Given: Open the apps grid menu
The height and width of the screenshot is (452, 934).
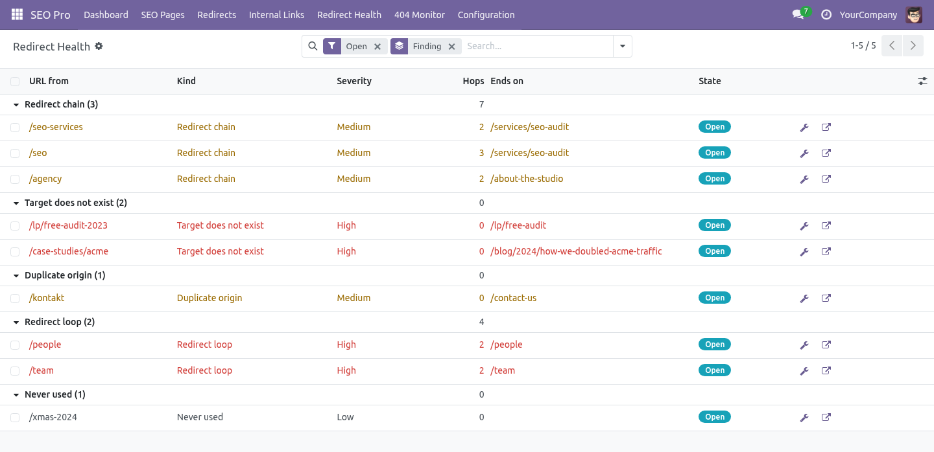Looking at the screenshot, I should [x=17, y=14].
